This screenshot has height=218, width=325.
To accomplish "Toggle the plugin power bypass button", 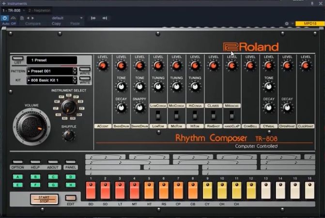I will 4,18.
